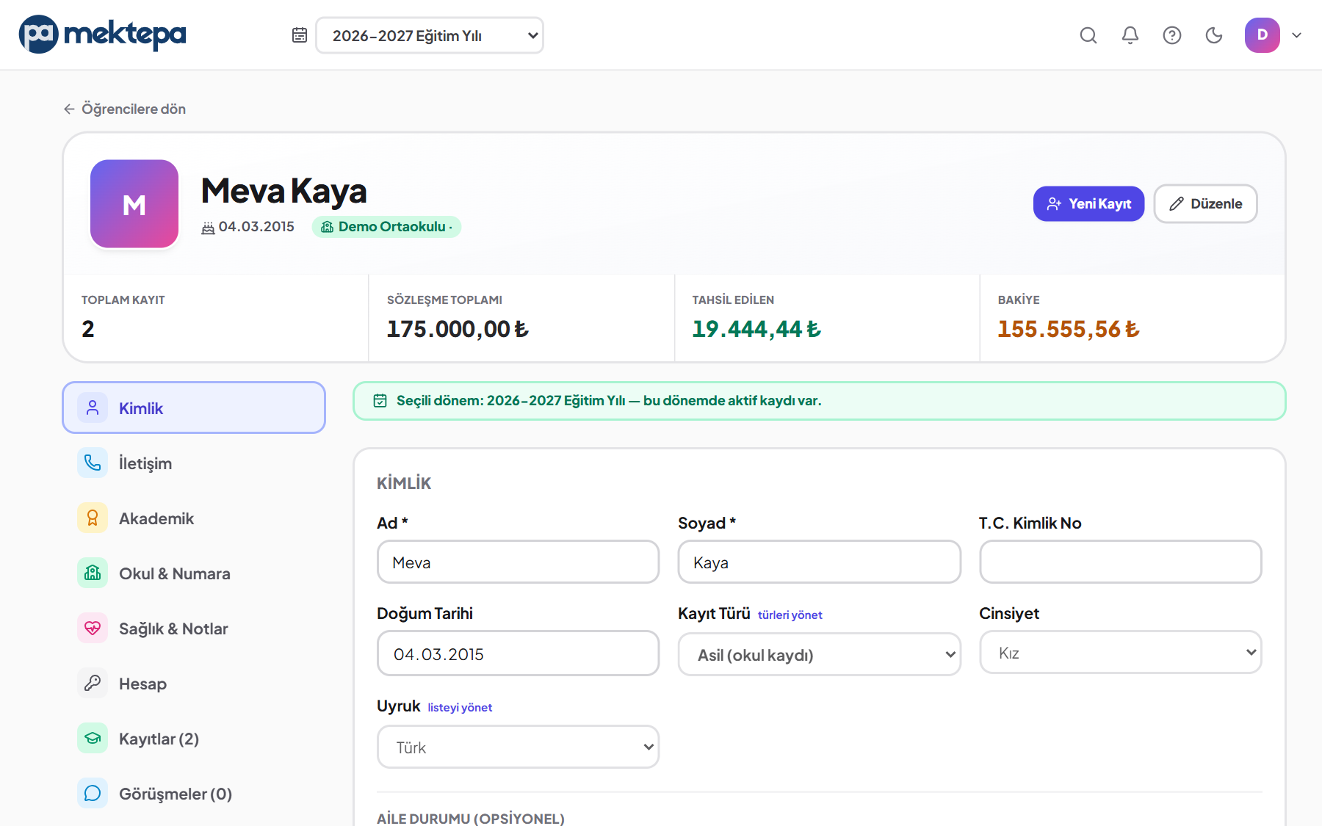Click the Toplam Kayıt value 2
This screenshot has width=1322, height=826.
point(88,329)
